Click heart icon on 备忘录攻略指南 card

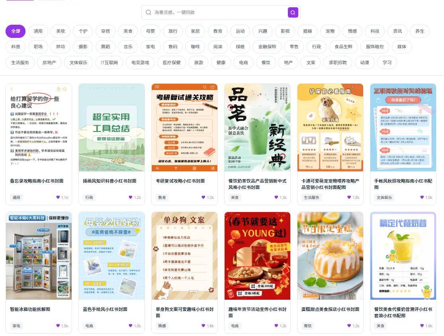(x=58, y=197)
